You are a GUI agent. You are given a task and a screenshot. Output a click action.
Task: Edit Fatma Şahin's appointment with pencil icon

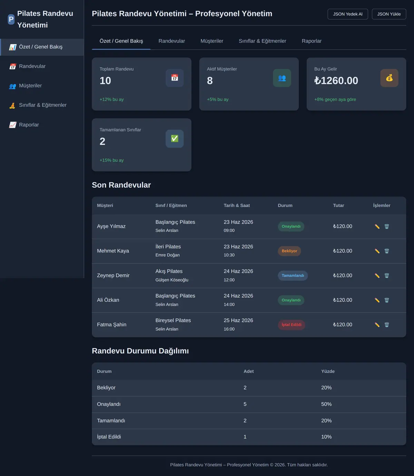pos(377,325)
